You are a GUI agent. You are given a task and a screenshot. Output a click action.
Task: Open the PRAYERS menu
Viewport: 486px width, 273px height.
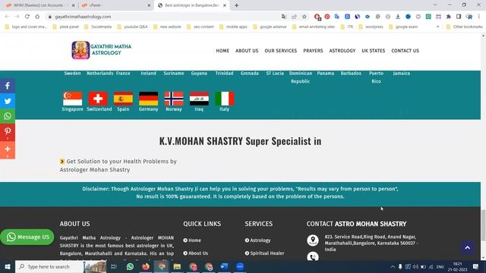(x=313, y=51)
